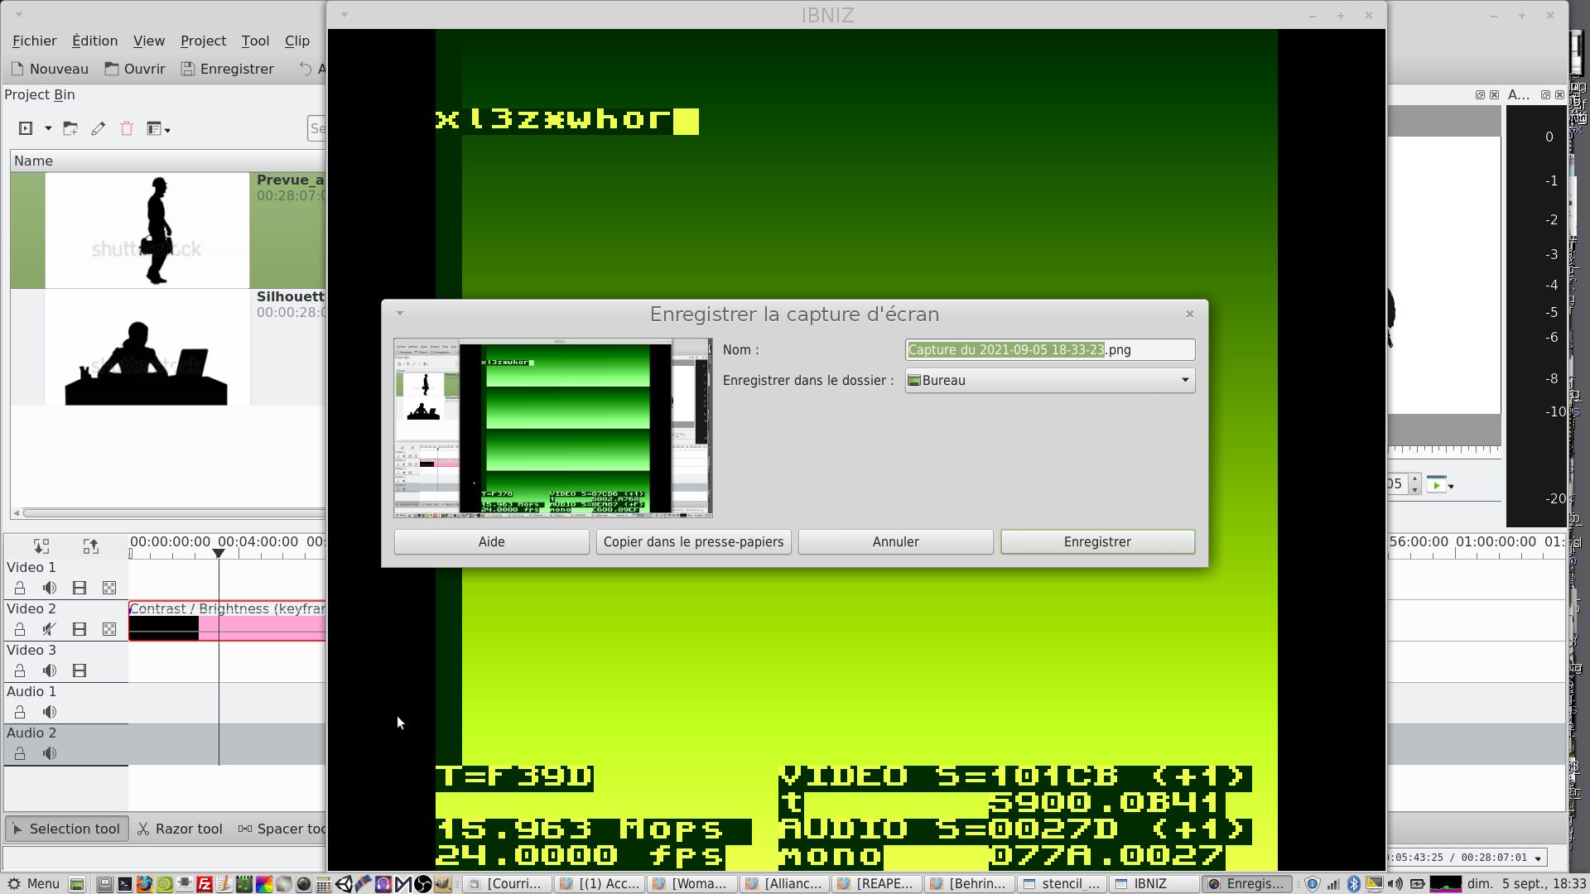
Task: Unmute the Video 2 track audio
Action: click(50, 629)
